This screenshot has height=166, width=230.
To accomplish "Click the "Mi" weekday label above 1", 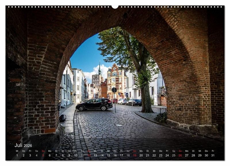I will (17, 151).
